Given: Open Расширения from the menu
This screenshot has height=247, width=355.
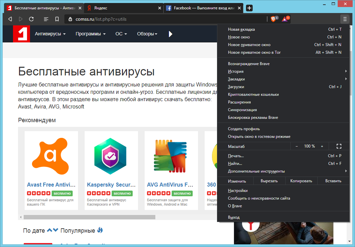Looking at the screenshot, I should click(x=283, y=102).
